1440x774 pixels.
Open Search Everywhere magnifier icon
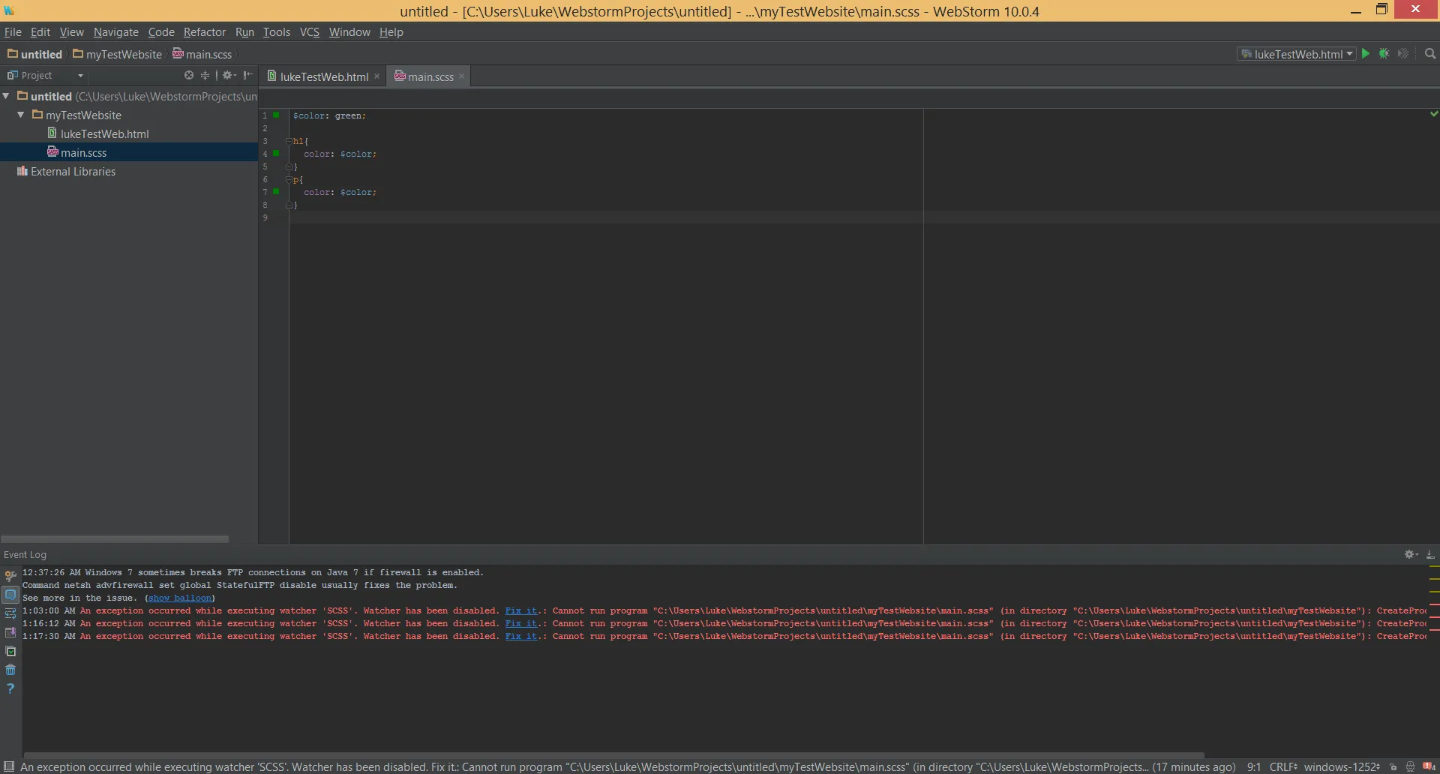pyautogui.click(x=1430, y=54)
